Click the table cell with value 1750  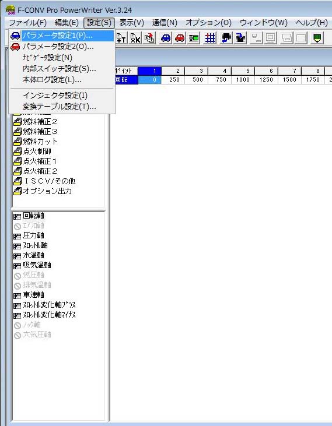point(313,80)
